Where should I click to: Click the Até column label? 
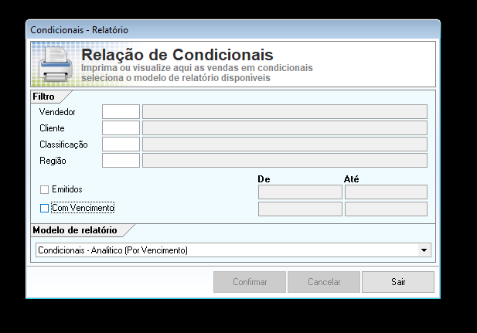pyautogui.click(x=351, y=178)
